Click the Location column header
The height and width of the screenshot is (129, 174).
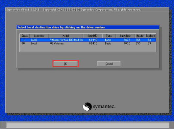pyautogui.click(x=39, y=36)
